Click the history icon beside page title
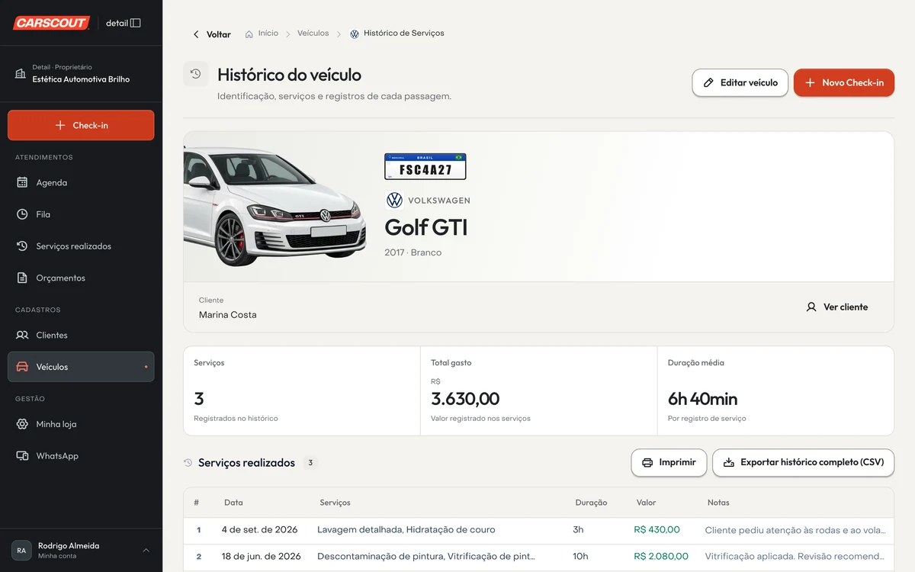The image size is (915, 572). tap(196, 74)
